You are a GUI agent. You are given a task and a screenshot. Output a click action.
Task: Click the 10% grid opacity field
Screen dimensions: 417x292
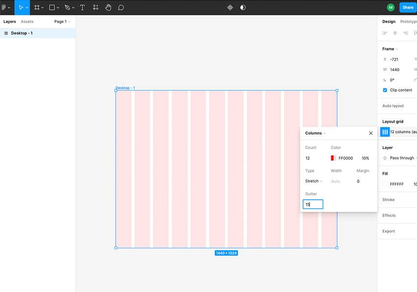click(x=365, y=158)
